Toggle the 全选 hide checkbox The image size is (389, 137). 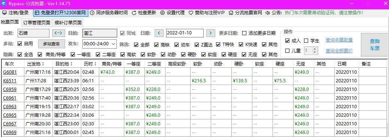pyautogui.click(x=20, y=55)
